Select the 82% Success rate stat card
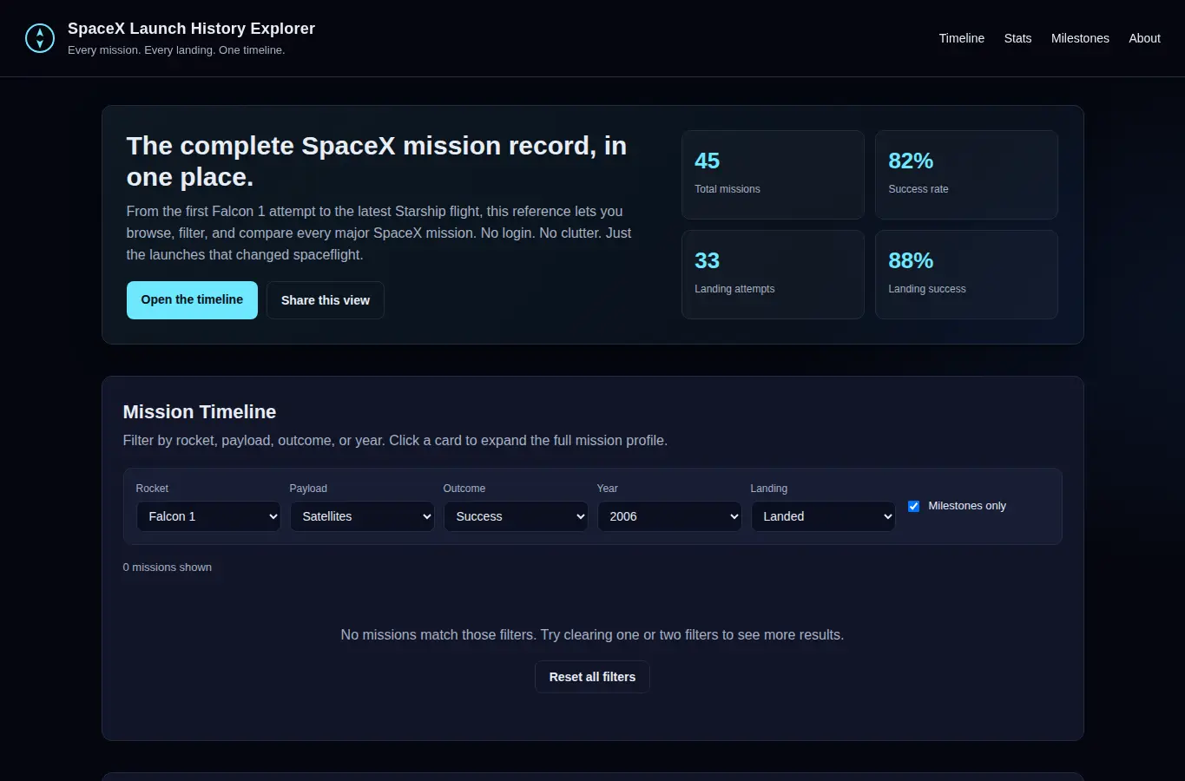The image size is (1185, 781). tap(966, 174)
